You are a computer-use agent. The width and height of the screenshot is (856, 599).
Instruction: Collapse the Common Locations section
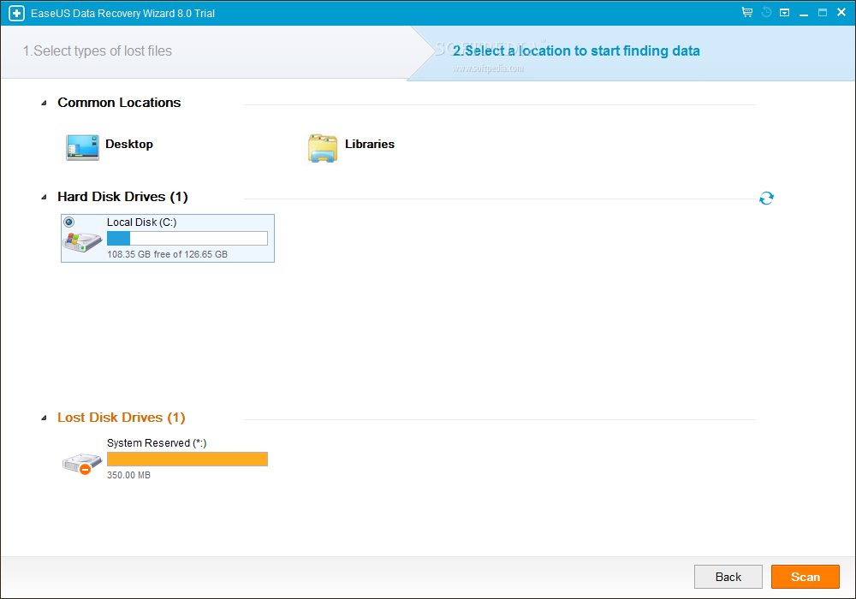45,103
